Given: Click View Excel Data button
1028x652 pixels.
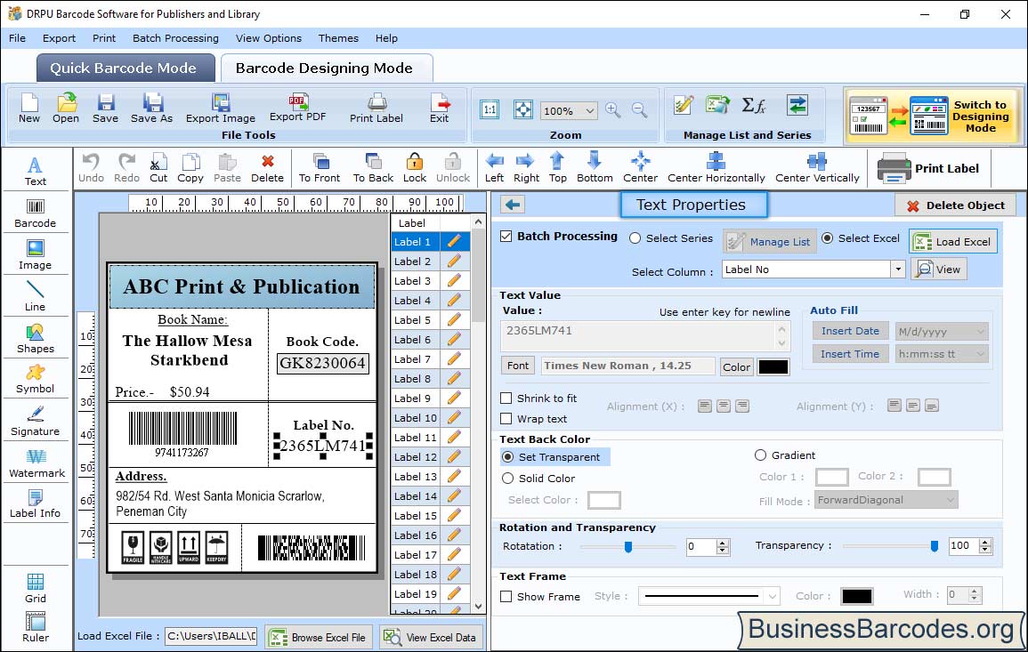Looking at the screenshot, I should (x=431, y=637).
